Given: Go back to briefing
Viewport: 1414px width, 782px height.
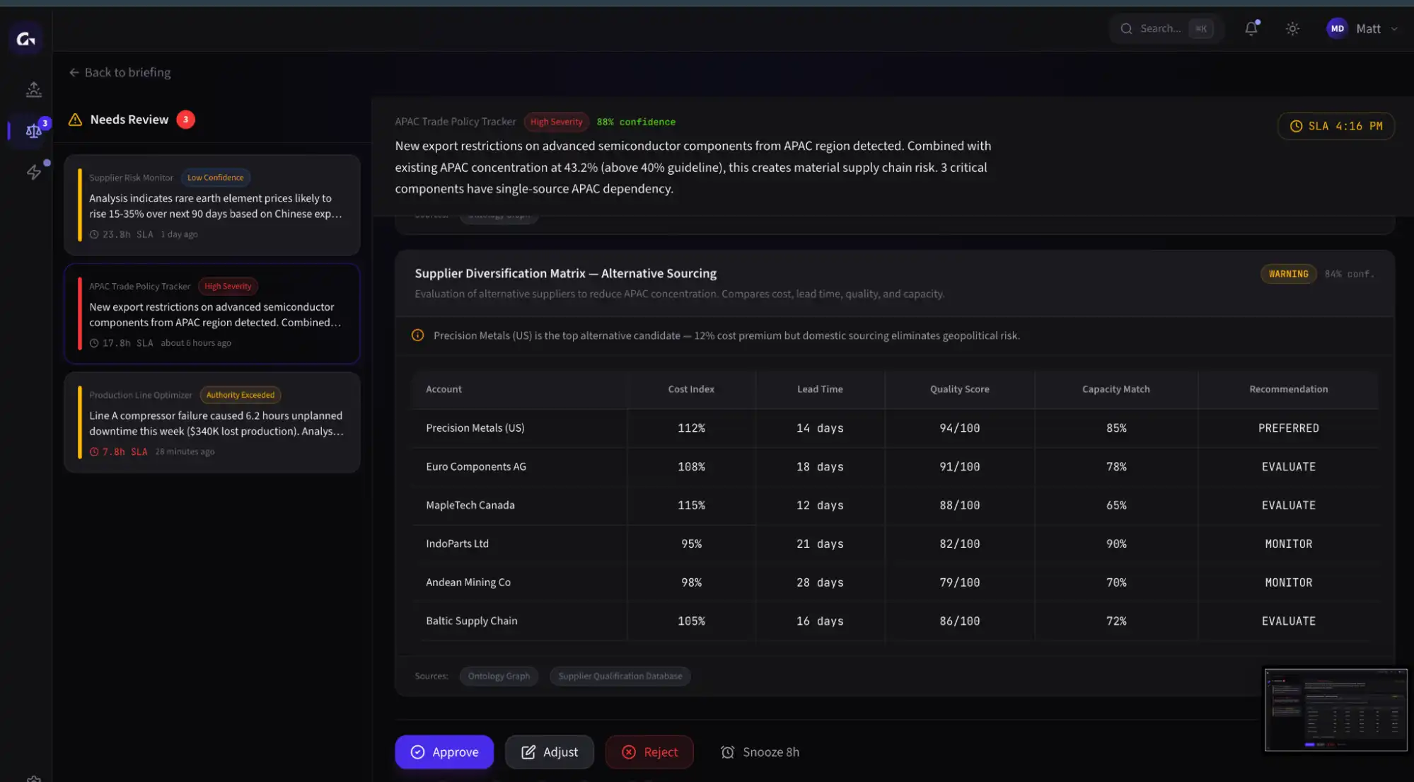Looking at the screenshot, I should point(120,72).
